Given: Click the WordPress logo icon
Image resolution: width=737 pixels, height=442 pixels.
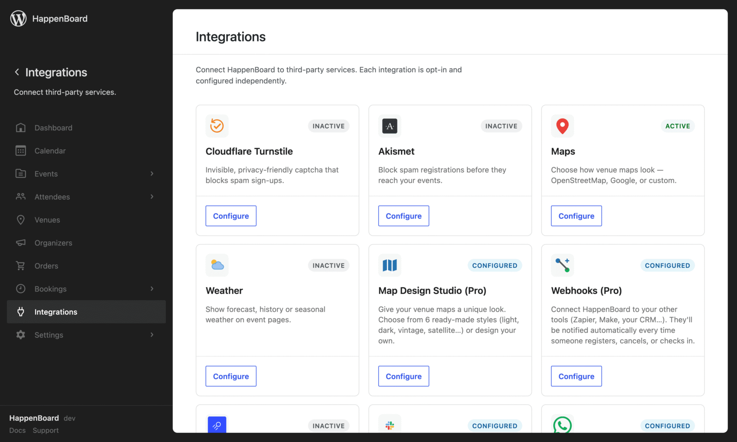Looking at the screenshot, I should click(18, 18).
